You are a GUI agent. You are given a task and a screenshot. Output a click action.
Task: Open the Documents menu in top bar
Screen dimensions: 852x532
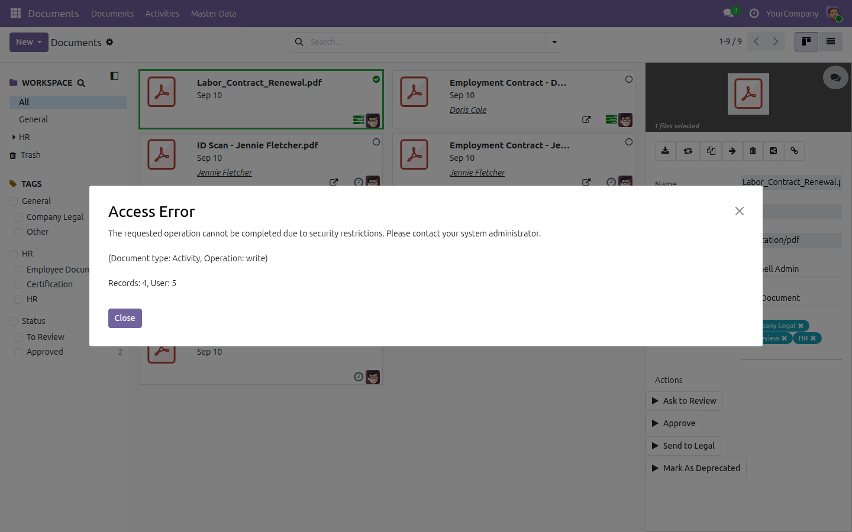[x=112, y=14]
